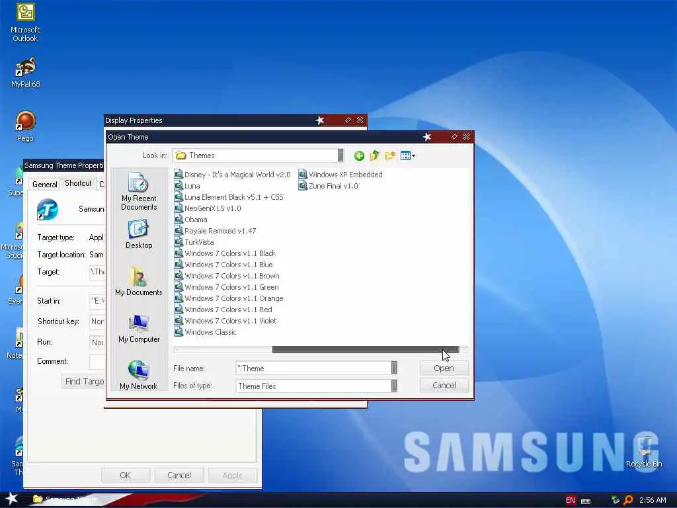Image resolution: width=677 pixels, height=508 pixels.
Task: Select Windows 7 Colors v1.1 Black
Action: tap(225, 253)
